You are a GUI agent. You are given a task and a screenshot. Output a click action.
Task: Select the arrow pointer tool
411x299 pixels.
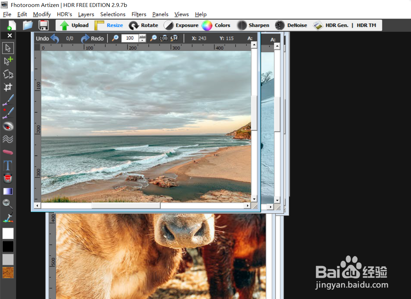coord(8,48)
